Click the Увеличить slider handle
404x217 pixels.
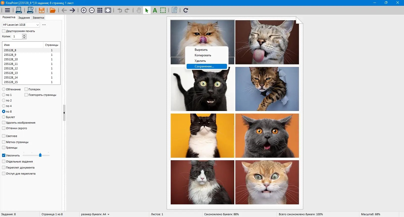tap(40, 155)
